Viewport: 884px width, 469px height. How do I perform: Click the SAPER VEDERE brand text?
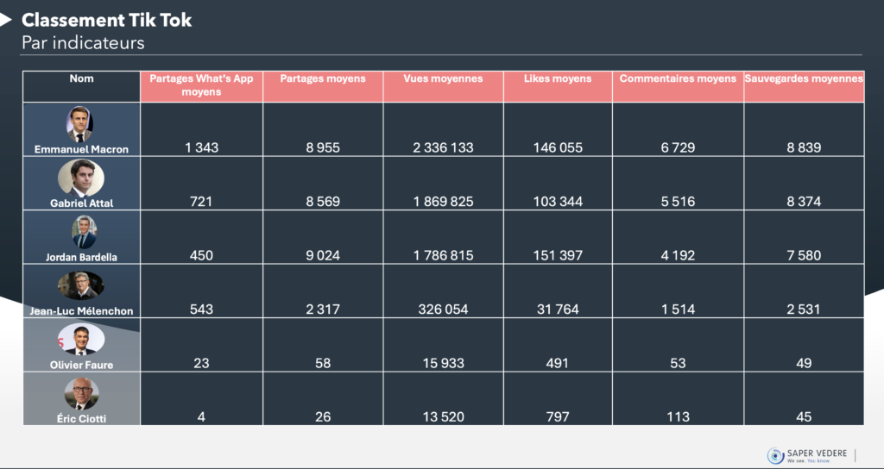(817, 453)
